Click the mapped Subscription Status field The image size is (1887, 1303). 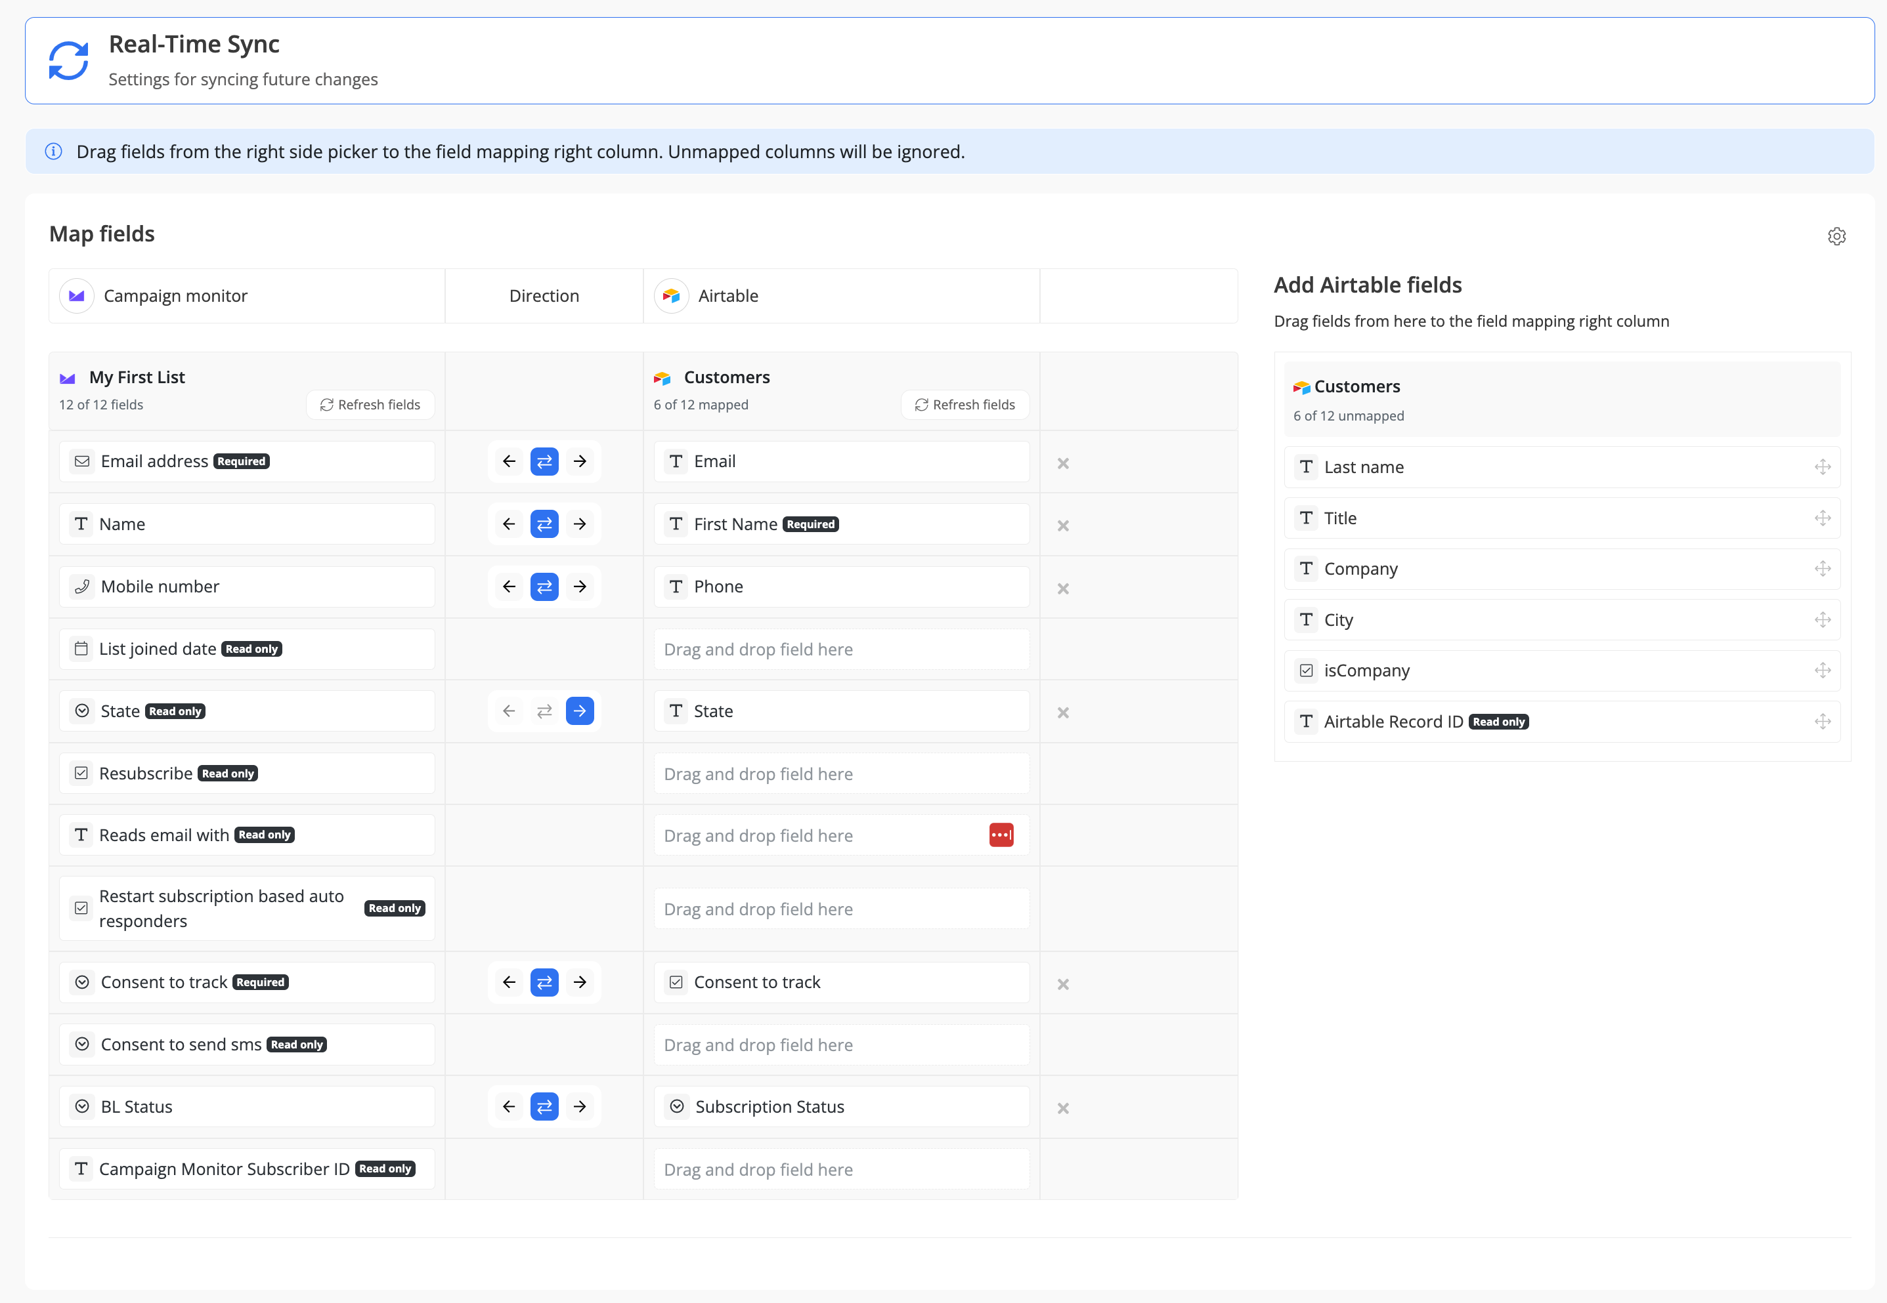click(841, 1107)
